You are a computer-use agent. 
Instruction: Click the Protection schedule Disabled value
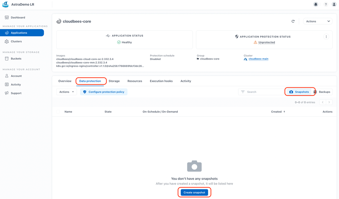pos(155,59)
